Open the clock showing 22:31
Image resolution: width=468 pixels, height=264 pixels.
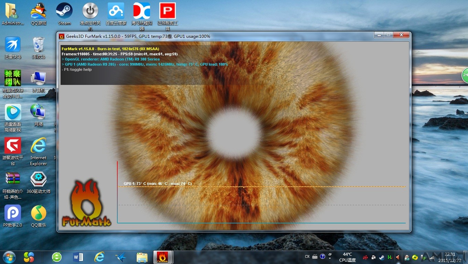pyautogui.click(x=449, y=257)
